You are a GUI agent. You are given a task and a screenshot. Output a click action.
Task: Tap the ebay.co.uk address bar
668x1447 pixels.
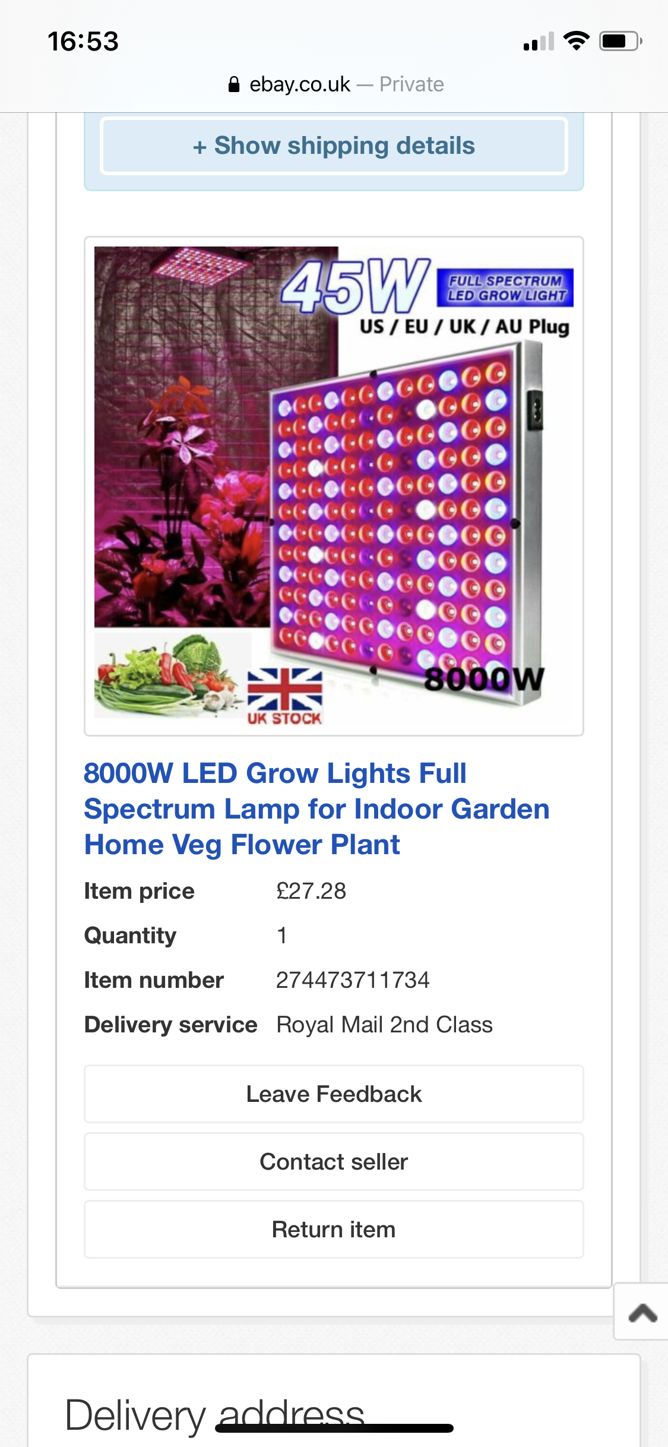point(335,84)
